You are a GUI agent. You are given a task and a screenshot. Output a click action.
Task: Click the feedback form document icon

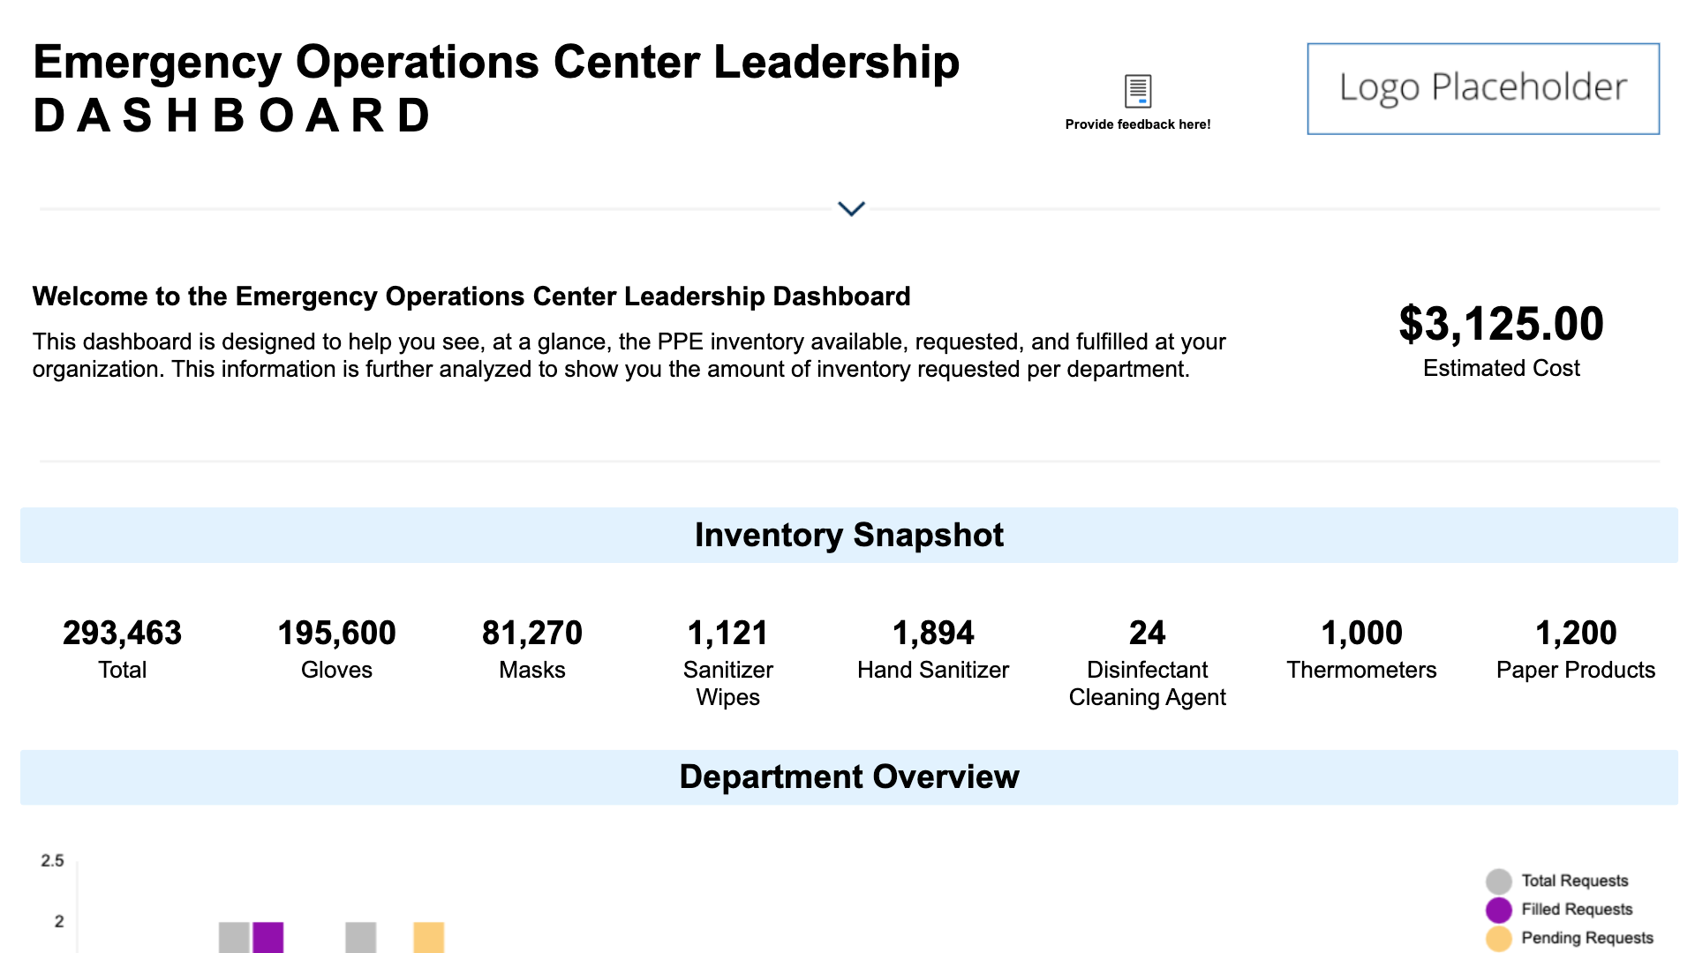pyautogui.click(x=1138, y=91)
